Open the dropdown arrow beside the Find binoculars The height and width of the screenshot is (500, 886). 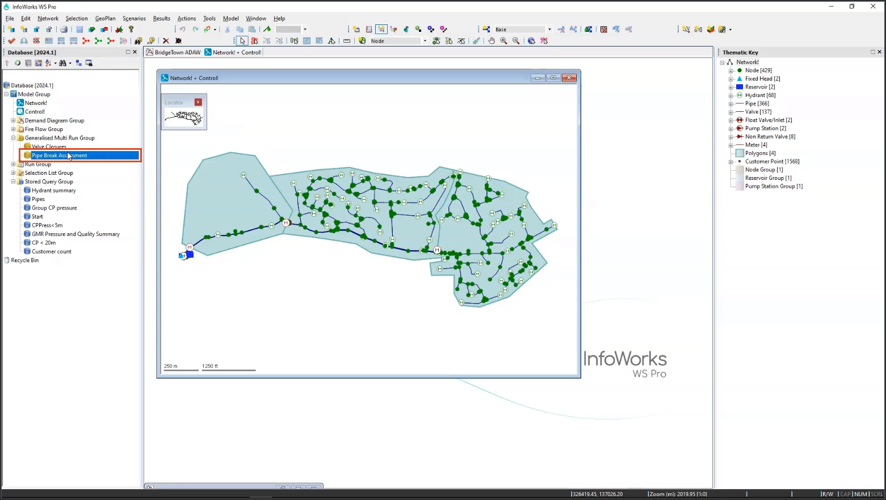point(70,63)
